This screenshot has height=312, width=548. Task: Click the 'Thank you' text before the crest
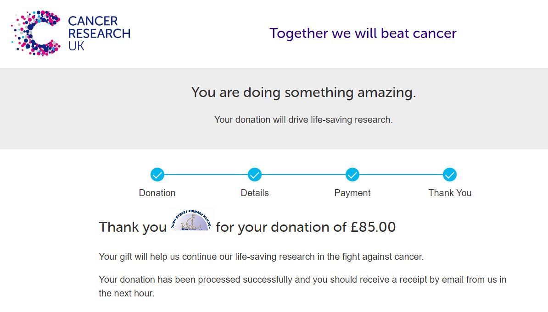(x=133, y=227)
